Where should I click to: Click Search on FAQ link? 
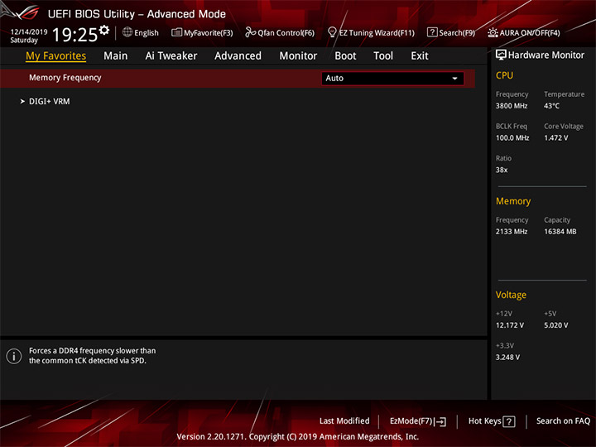pos(563,421)
